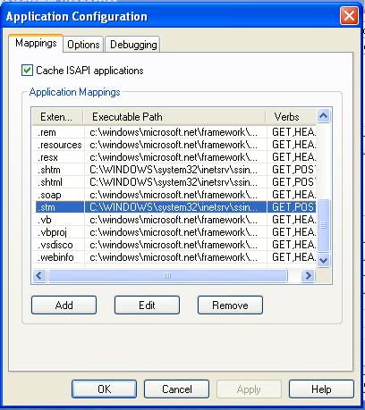Select the .webinfo extension row
The width and height of the screenshot is (365, 410).
(x=175, y=257)
